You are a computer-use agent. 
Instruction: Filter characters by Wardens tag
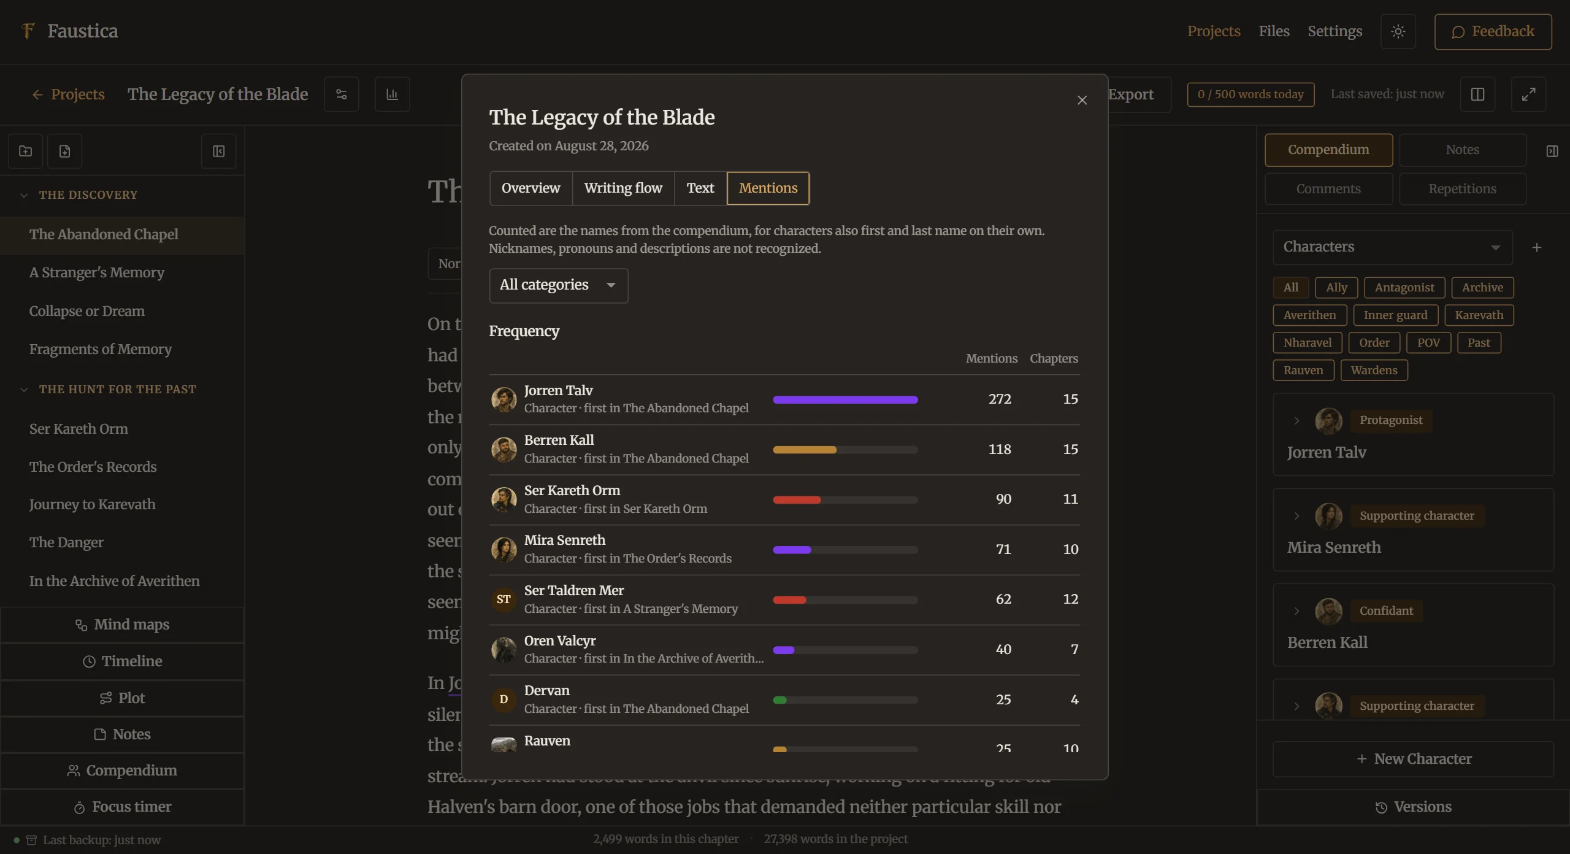tap(1374, 371)
